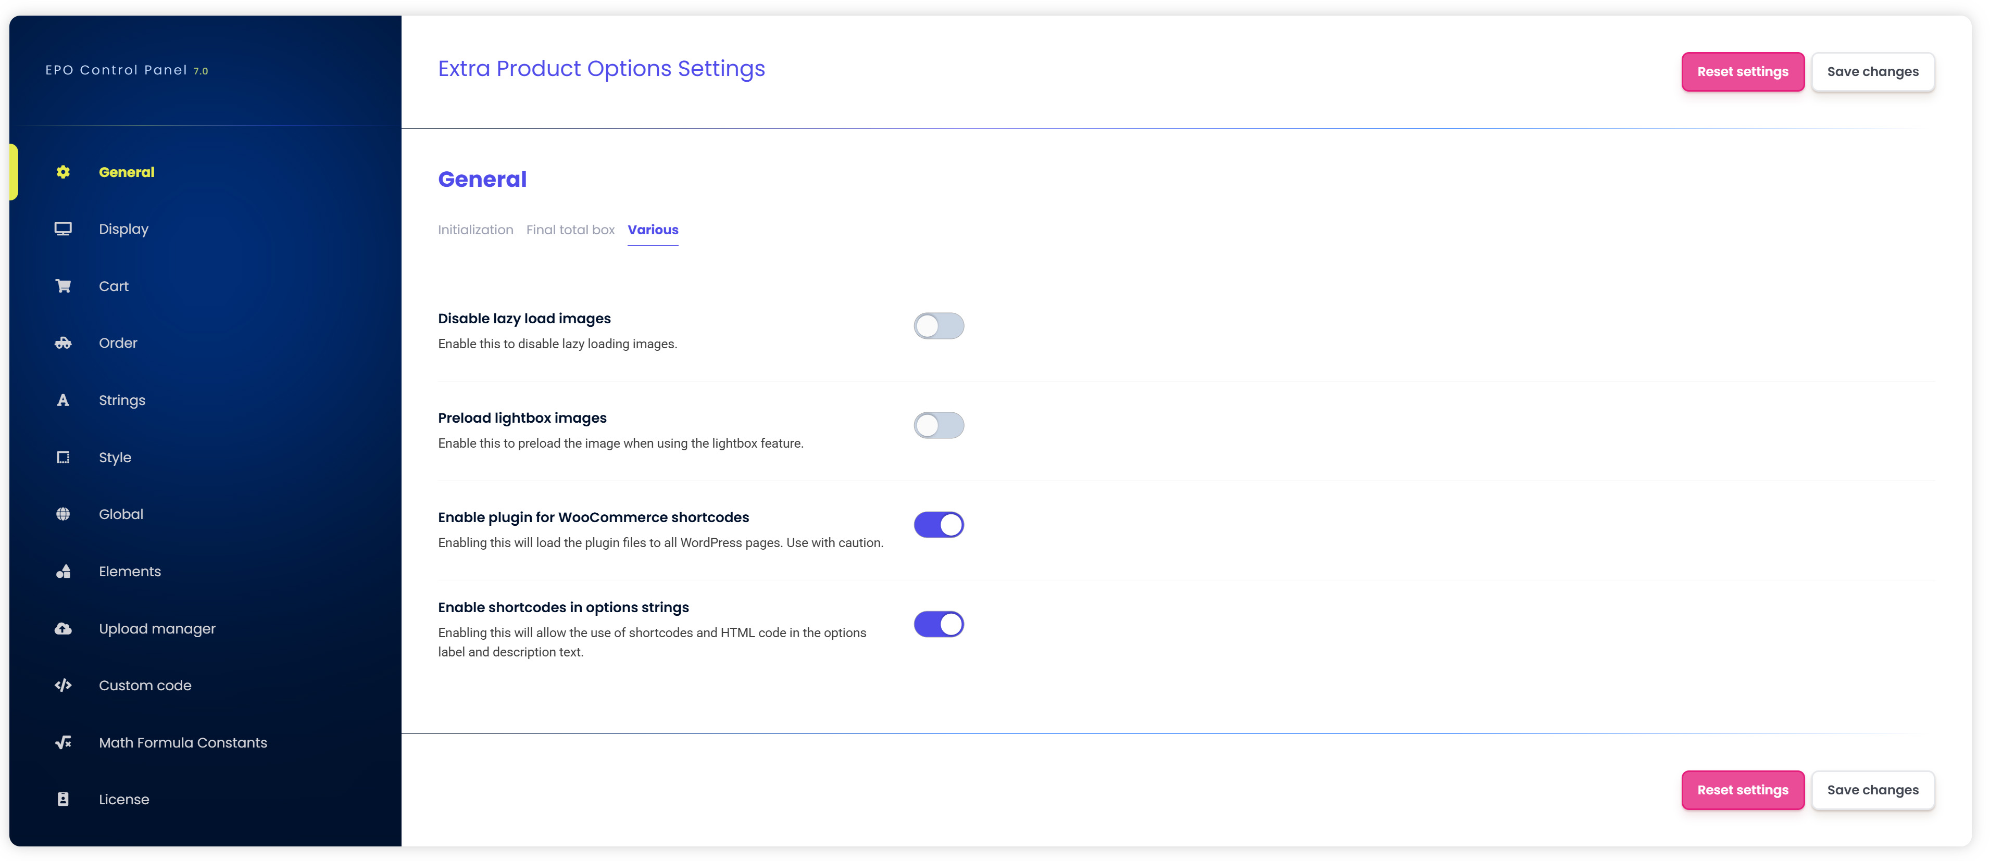The height and width of the screenshot is (861, 1990).
Task: Select the truck icon next to Order
Action: click(x=62, y=342)
